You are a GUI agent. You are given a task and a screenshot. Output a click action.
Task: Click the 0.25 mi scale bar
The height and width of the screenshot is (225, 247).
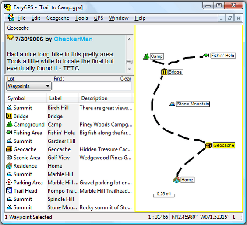point(164,195)
